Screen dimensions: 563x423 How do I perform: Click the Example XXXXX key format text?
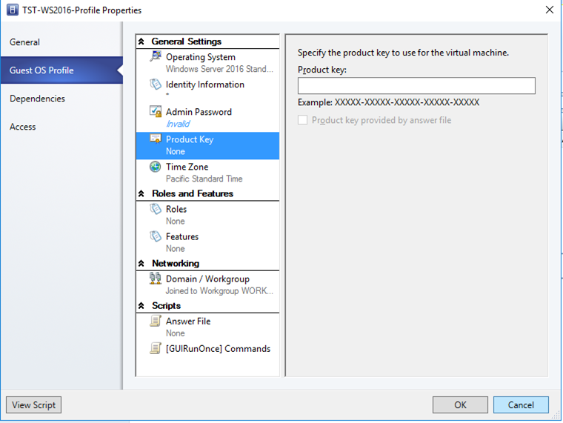point(388,102)
